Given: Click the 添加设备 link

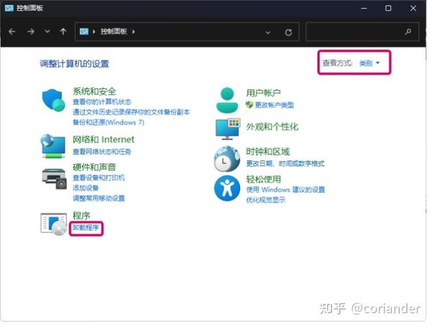Looking at the screenshot, I should click(x=86, y=188).
